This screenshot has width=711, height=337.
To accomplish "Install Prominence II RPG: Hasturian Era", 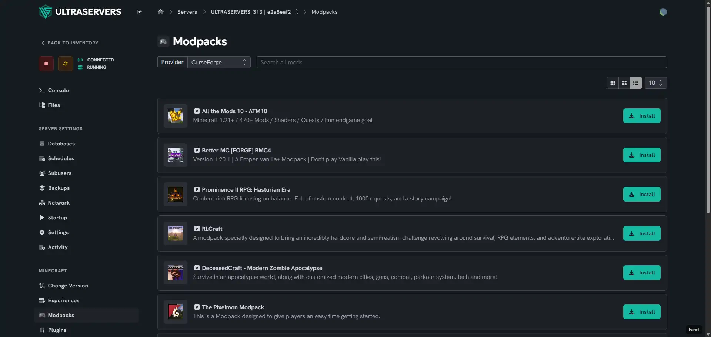I will click(x=642, y=194).
